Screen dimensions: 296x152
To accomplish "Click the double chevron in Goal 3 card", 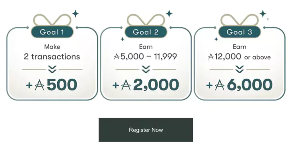I will [x=240, y=69].
